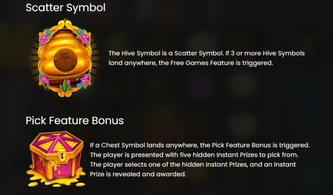This screenshot has width=333, height=195.
Task: Select the "Scatter Symbol" heading
Action: click(65, 8)
